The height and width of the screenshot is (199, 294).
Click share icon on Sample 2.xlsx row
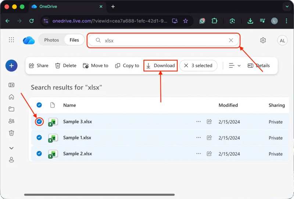209,153
